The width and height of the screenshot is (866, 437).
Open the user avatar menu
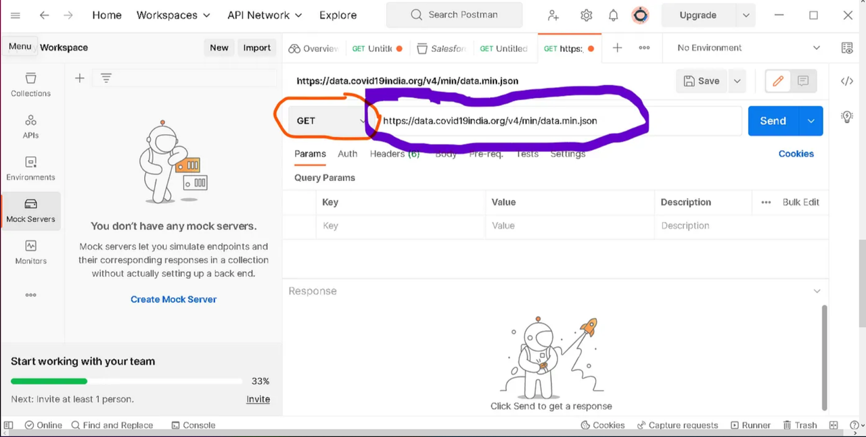point(640,15)
